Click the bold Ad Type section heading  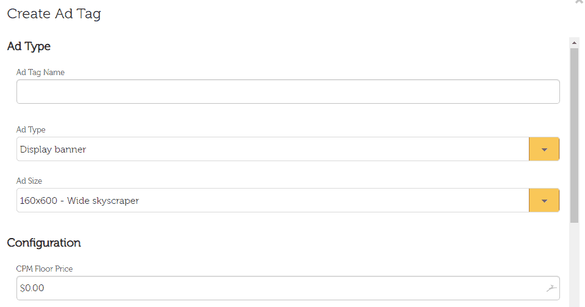[x=29, y=46]
